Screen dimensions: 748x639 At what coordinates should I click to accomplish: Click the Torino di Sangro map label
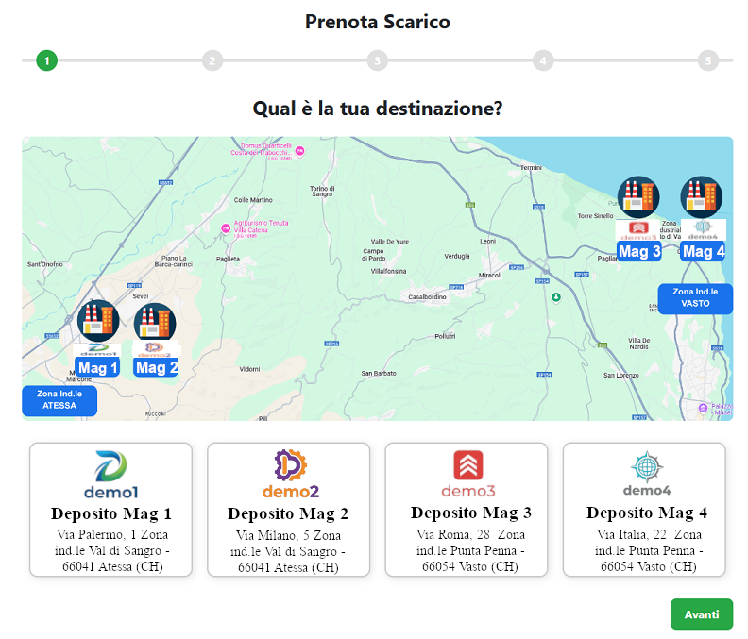[322, 192]
